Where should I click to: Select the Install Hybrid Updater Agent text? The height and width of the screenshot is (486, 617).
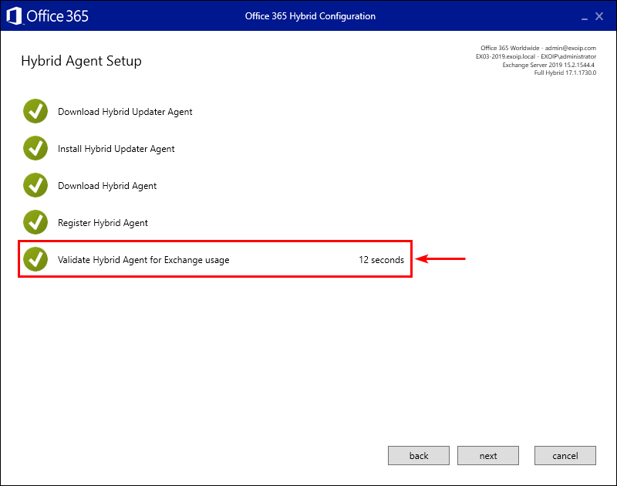click(x=116, y=149)
